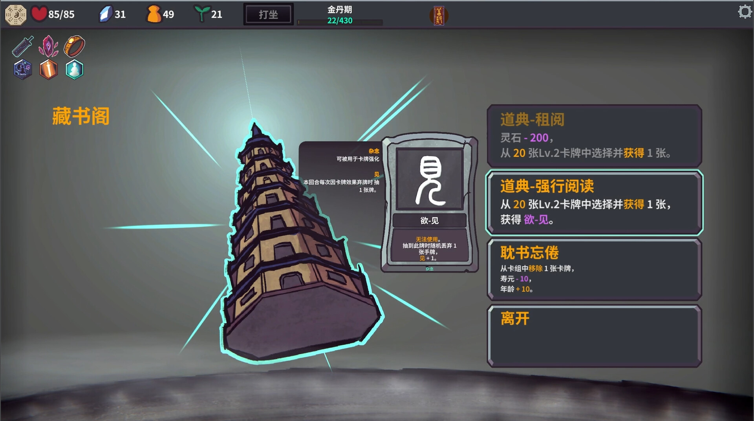Click the teal meditating figure relic
The height and width of the screenshot is (421, 754).
[74, 70]
